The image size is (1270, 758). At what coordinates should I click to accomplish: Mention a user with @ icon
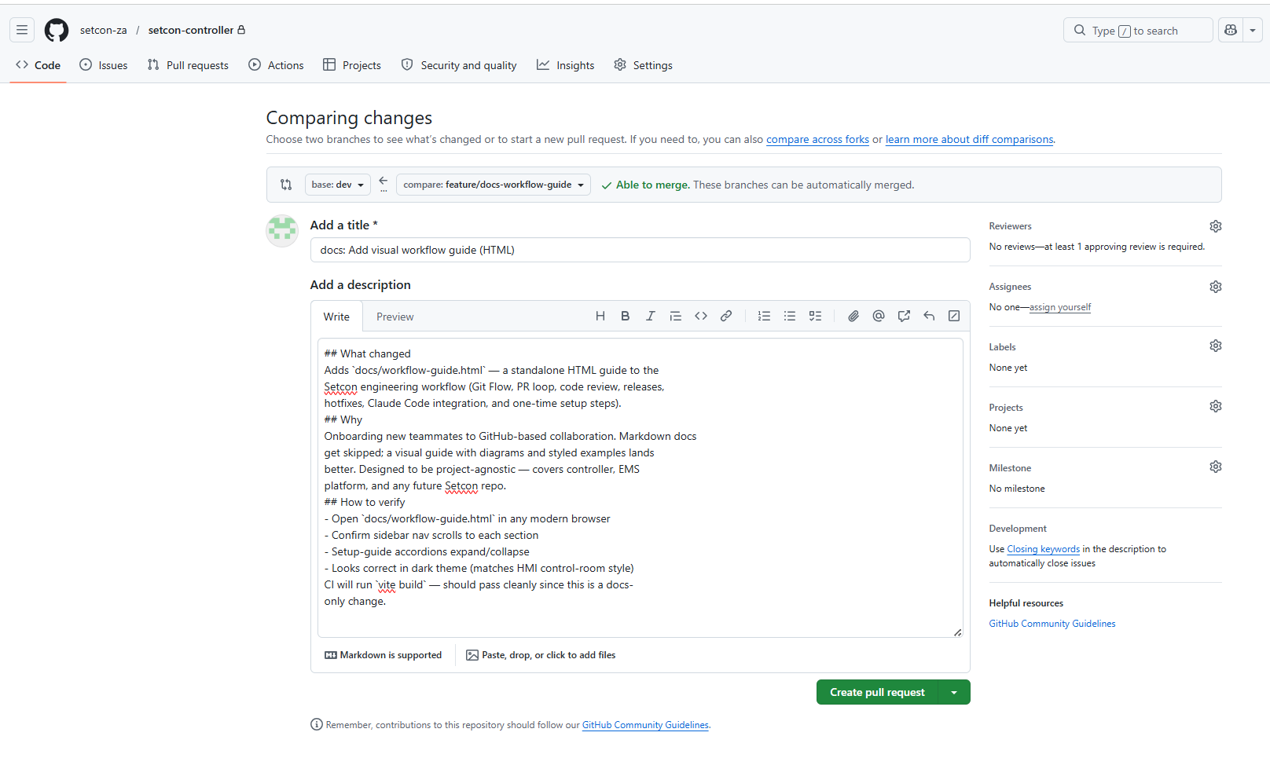click(x=879, y=316)
